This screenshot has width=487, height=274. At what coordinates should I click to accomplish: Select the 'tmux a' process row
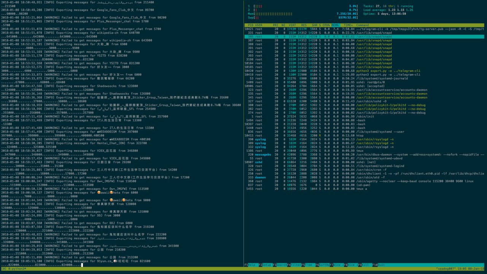pos(364,189)
